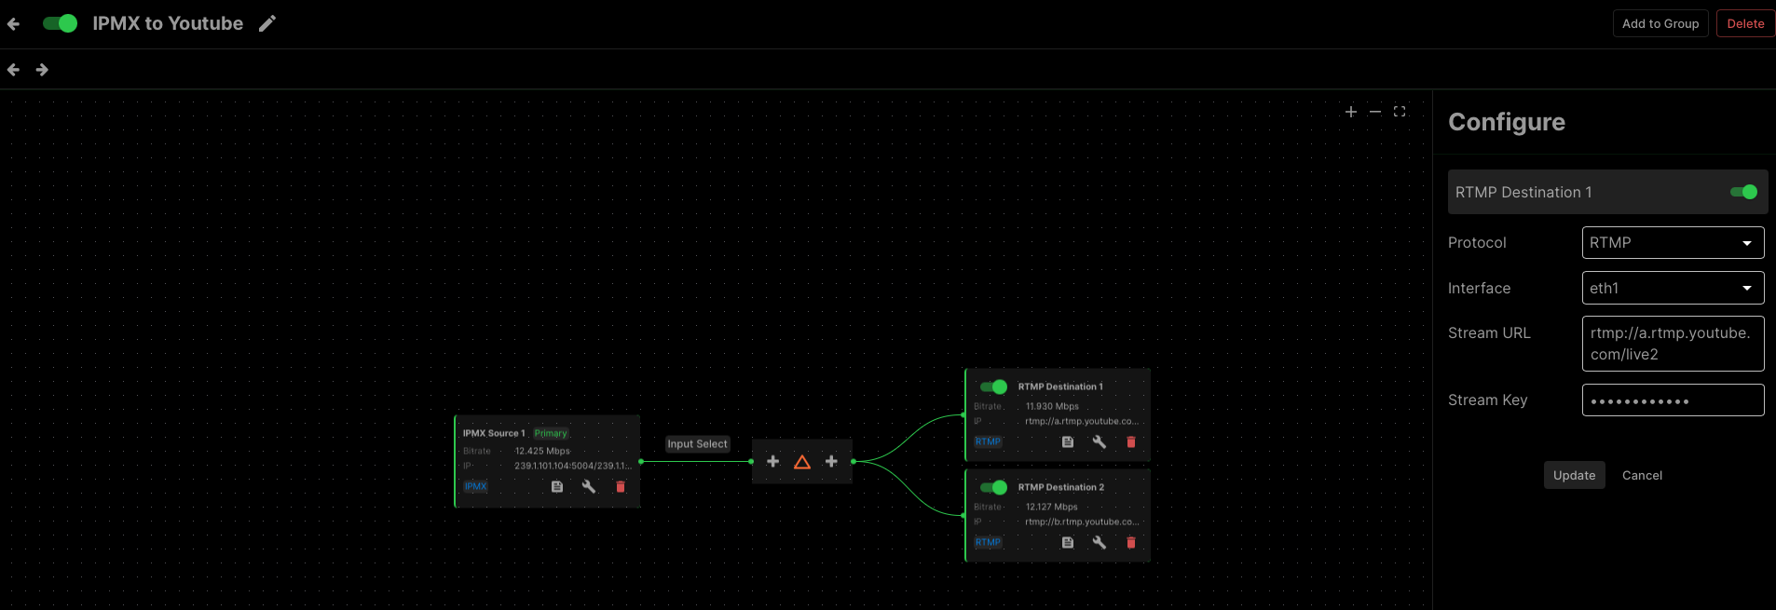
Task: Go back using the top-left arrow beside the route toggle
Action: (13, 24)
